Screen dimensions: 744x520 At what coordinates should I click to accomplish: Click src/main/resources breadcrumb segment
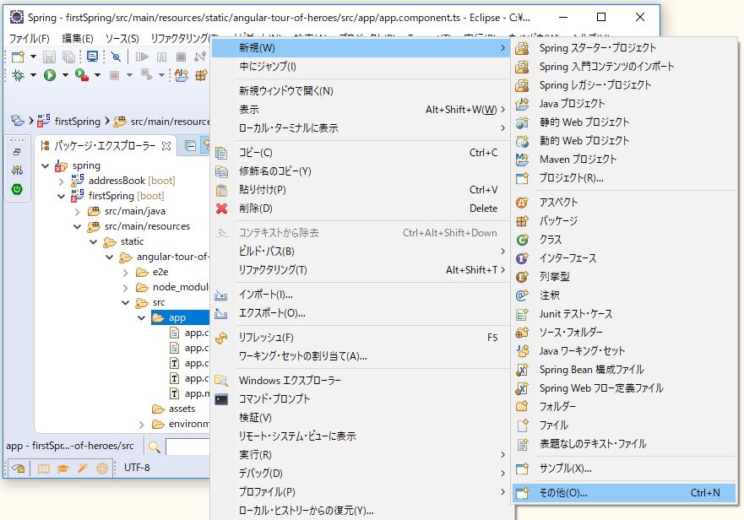[x=170, y=122]
